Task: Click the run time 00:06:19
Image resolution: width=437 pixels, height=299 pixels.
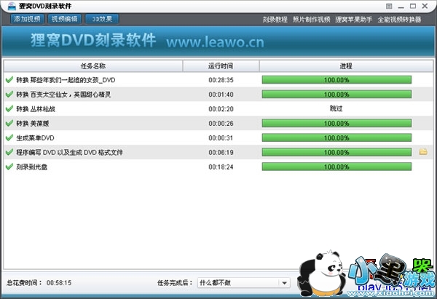Action: click(221, 153)
